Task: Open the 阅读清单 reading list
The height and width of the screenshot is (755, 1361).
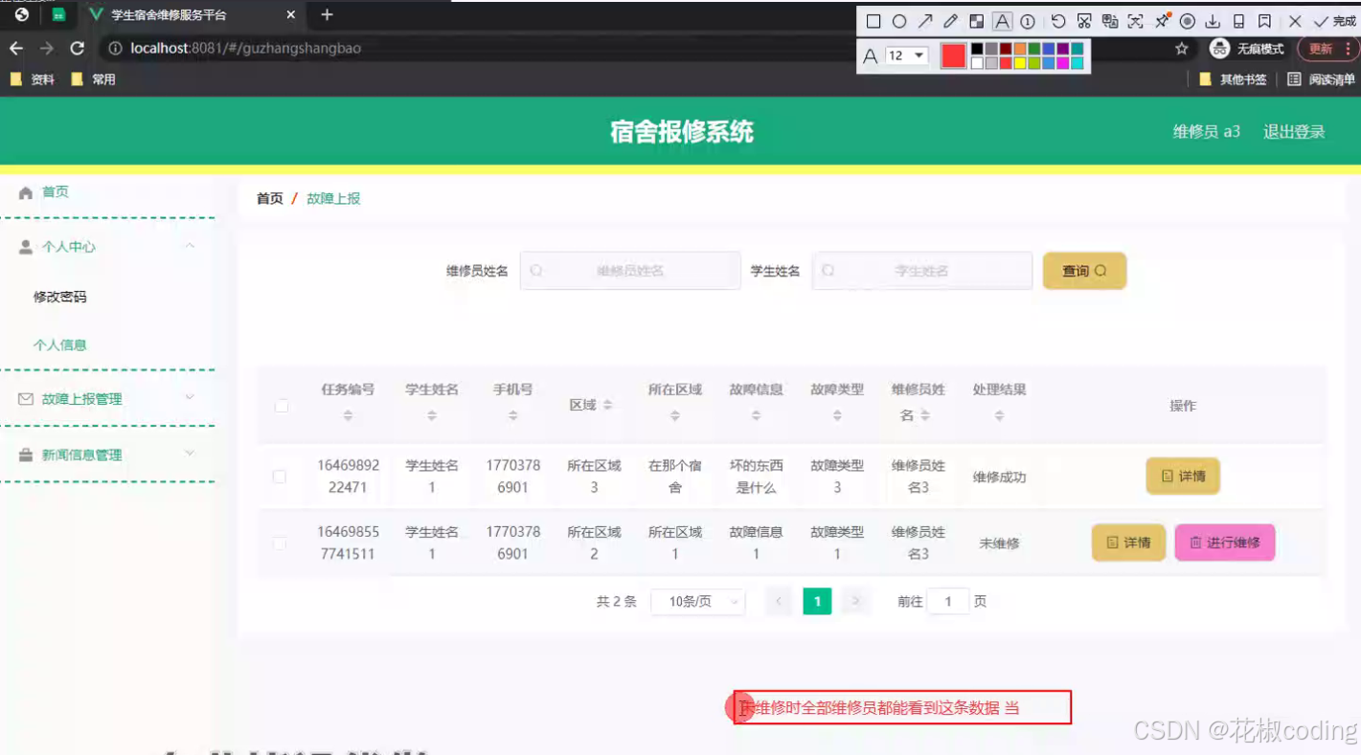Action: tap(1322, 79)
